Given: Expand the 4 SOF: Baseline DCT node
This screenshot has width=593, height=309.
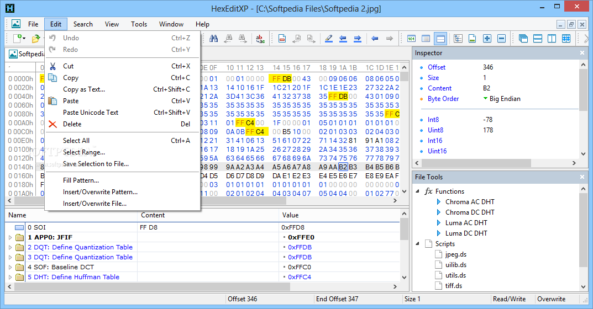Looking at the screenshot, I should (10, 267).
